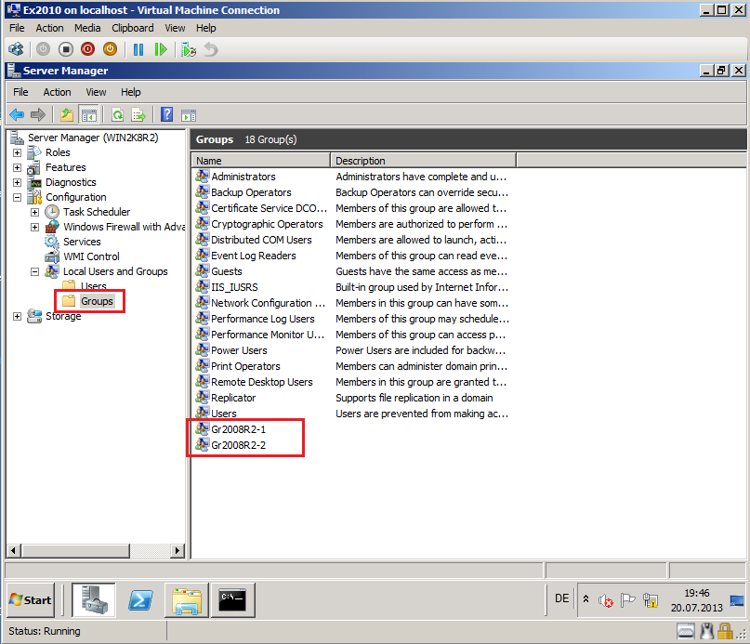Select the Gr2008R2-1 group in list

point(238,429)
